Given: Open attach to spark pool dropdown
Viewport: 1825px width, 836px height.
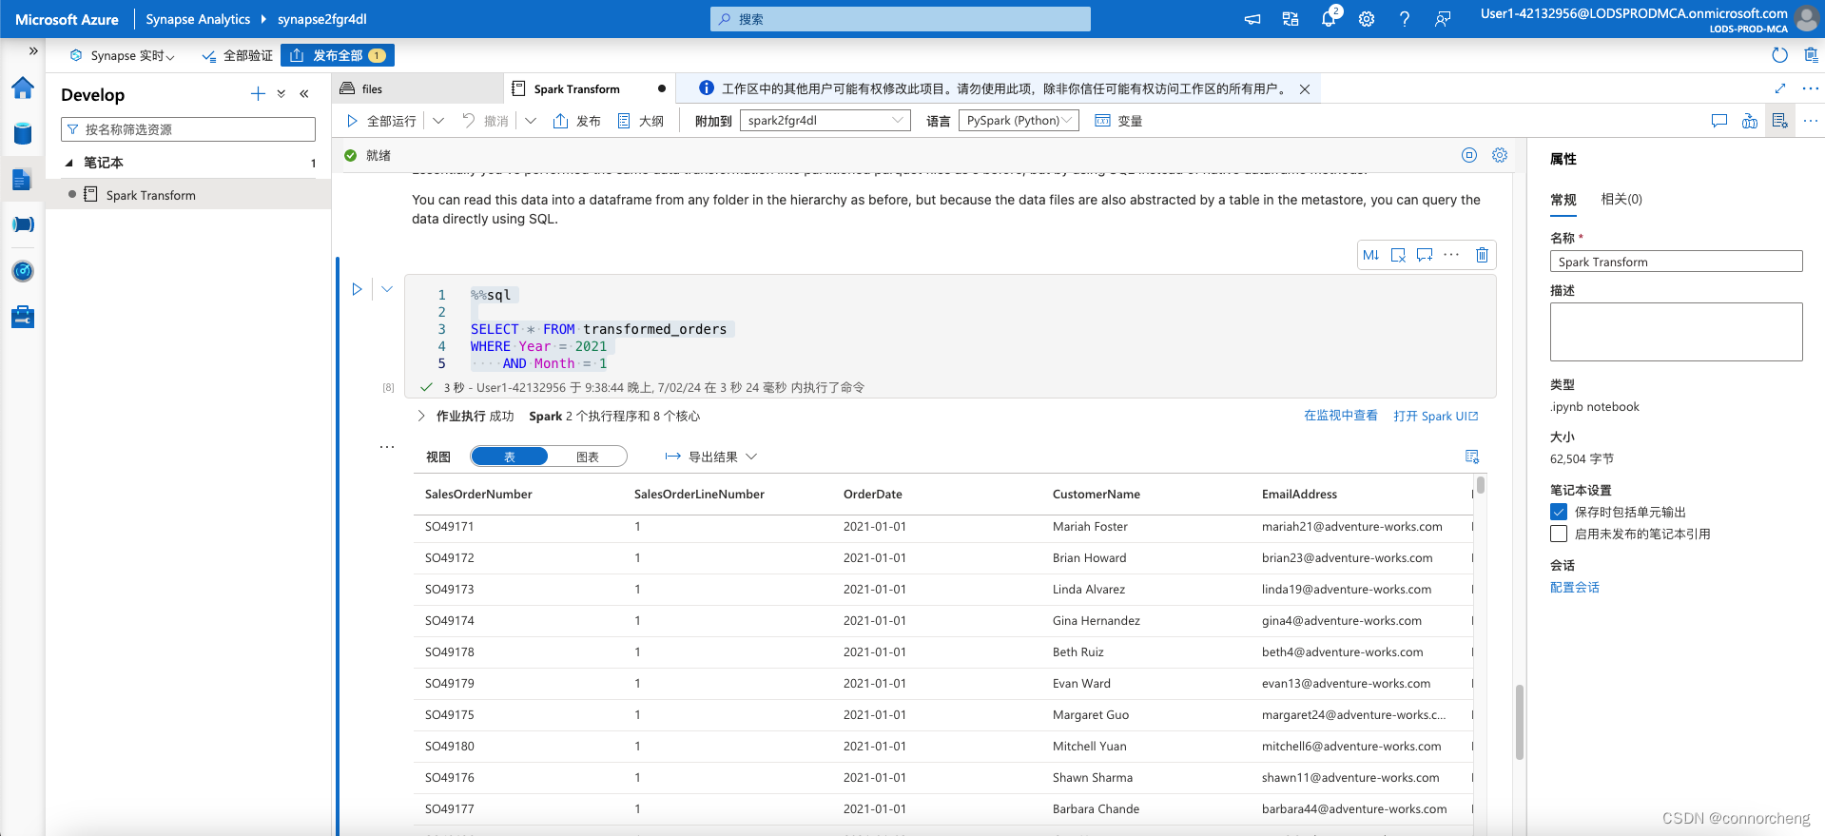Looking at the screenshot, I should (x=825, y=121).
